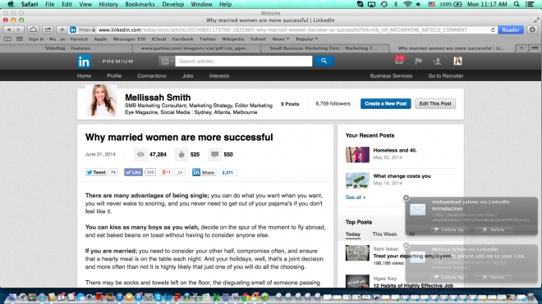Screen dimensions: 542x304
Task: Open the Wikipedia bookmark
Action: click(x=232, y=39)
